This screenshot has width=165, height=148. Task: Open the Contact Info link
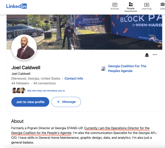(x=74, y=78)
